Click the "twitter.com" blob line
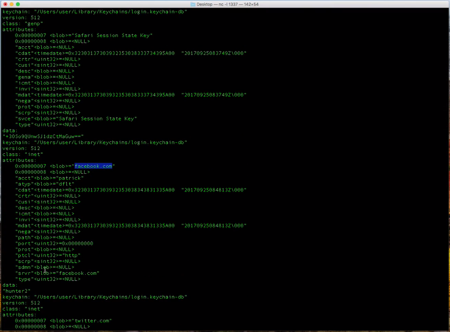The width and height of the screenshot is (450, 332). [63, 321]
